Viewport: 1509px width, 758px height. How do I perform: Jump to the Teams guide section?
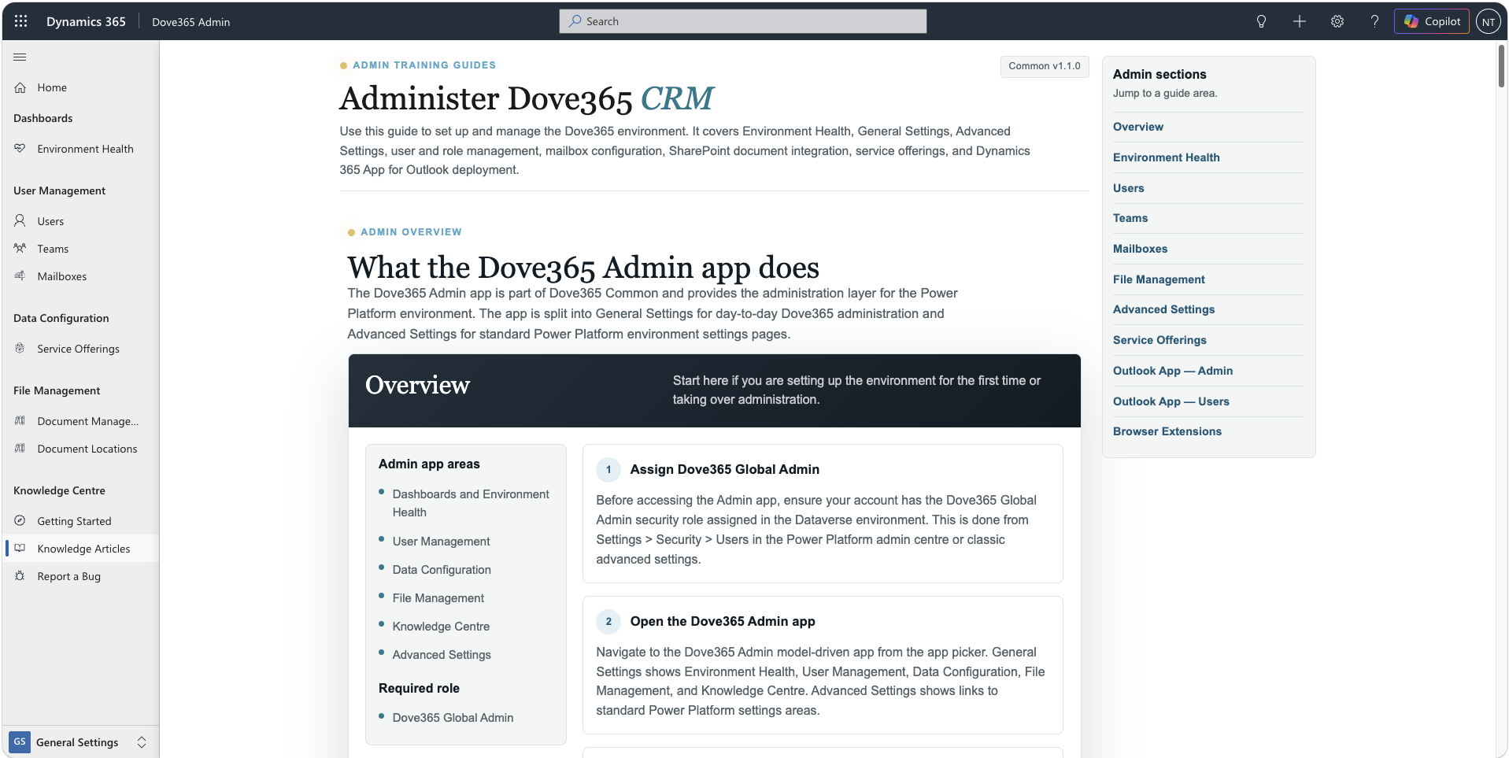click(1130, 218)
